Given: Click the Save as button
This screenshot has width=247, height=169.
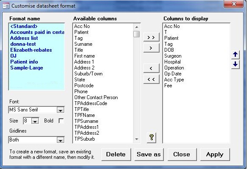Looking at the screenshot, I should [149, 154].
